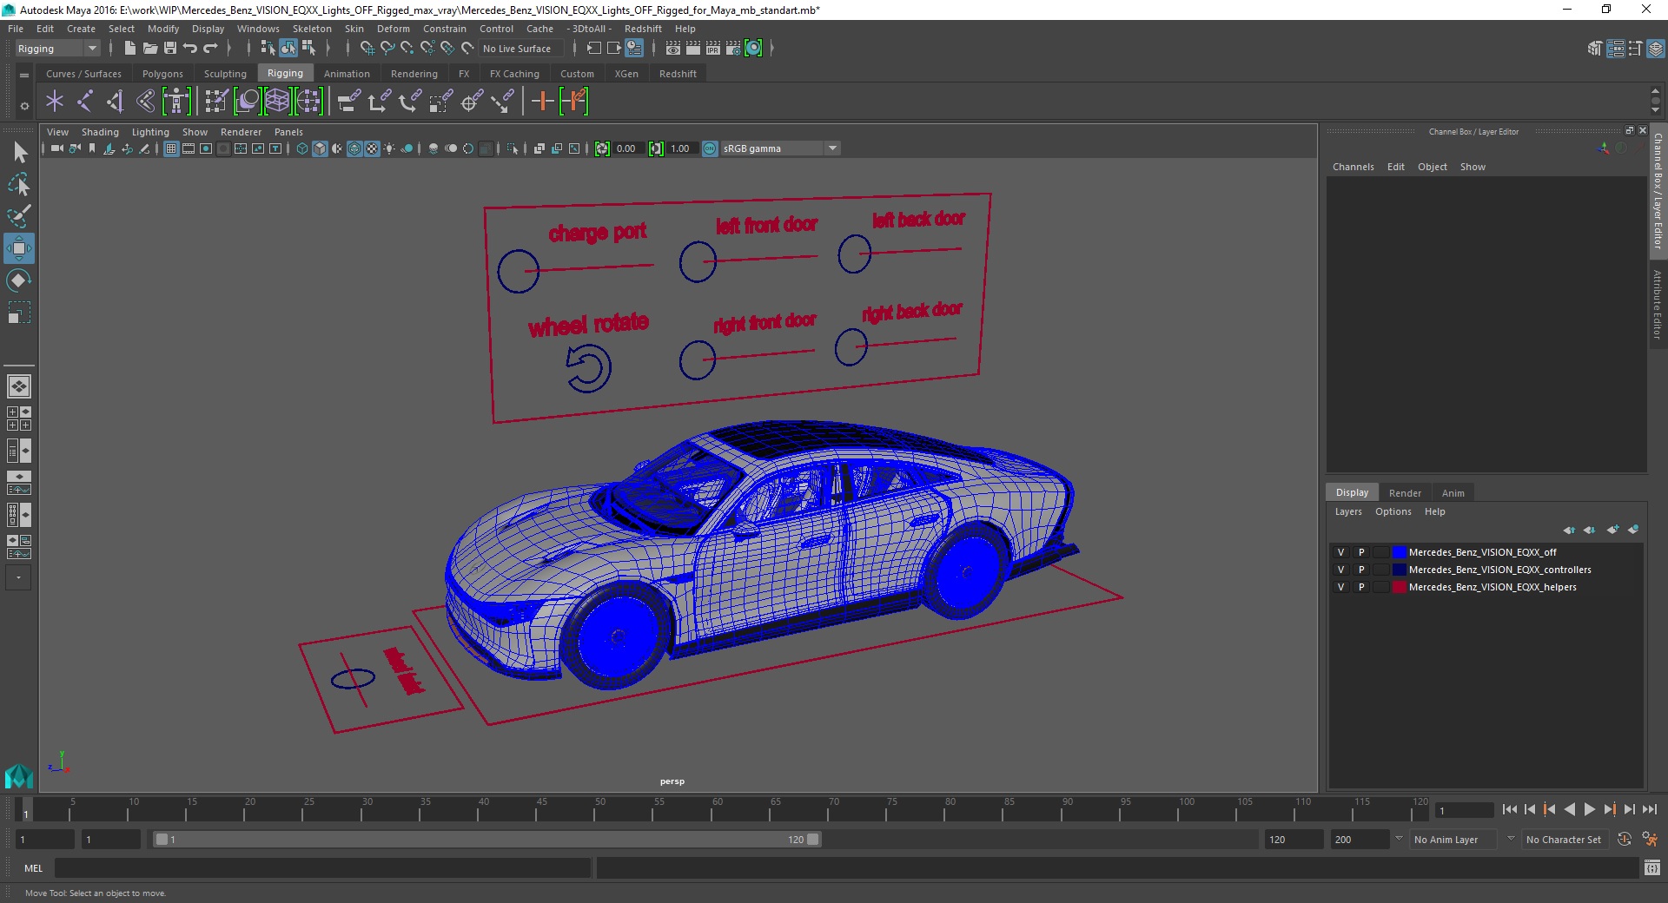Open the shelf options menu button
Viewport: 1668px width, 903px height.
click(24, 106)
